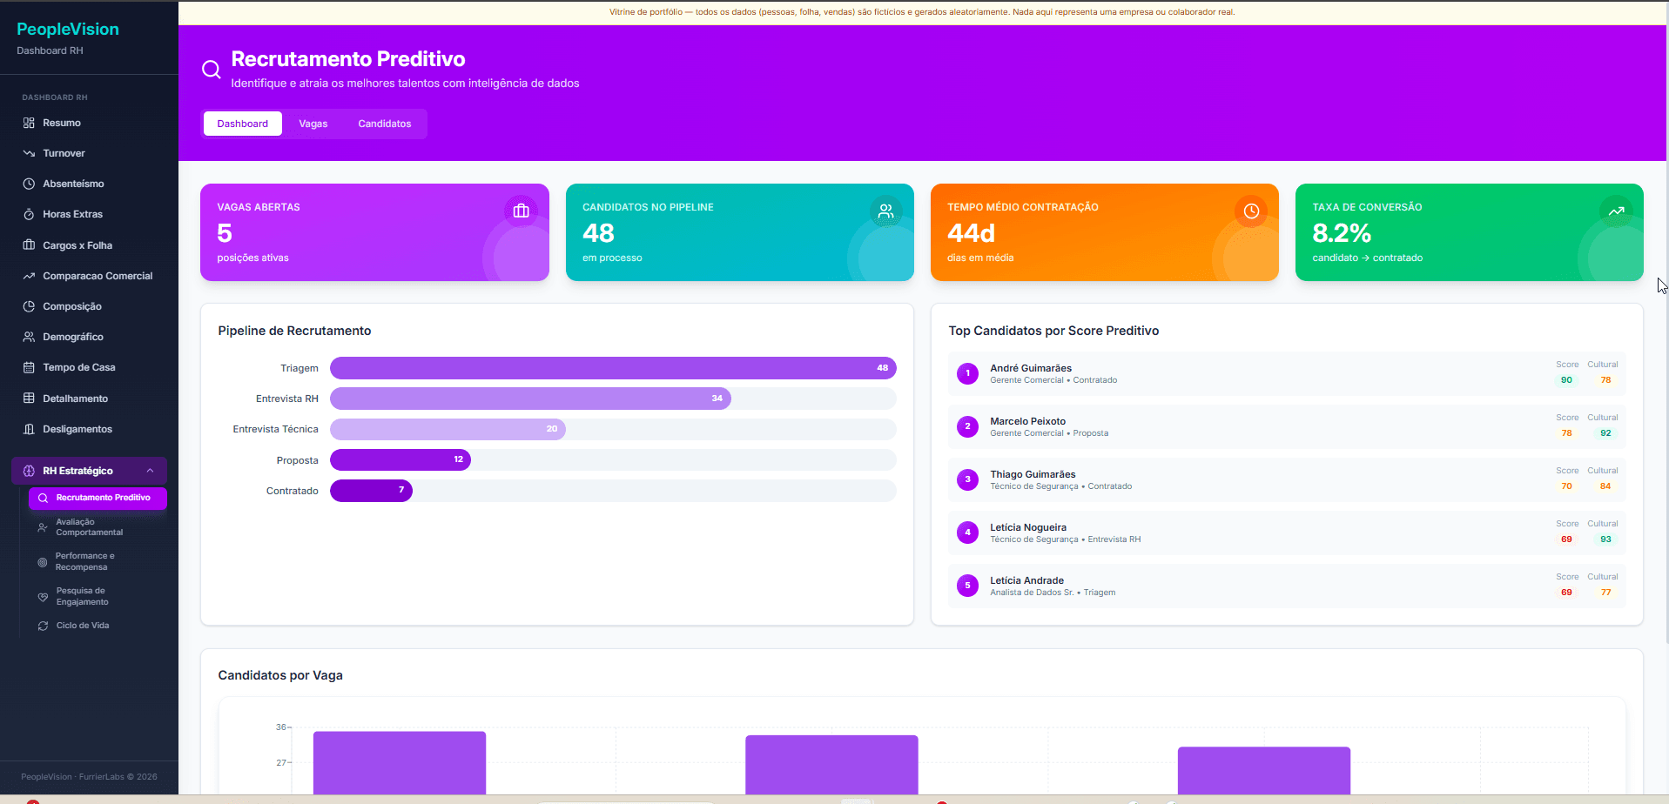The height and width of the screenshot is (804, 1669).
Task: Click the Triagem pipeline bar showing 48
Action: [x=613, y=368]
